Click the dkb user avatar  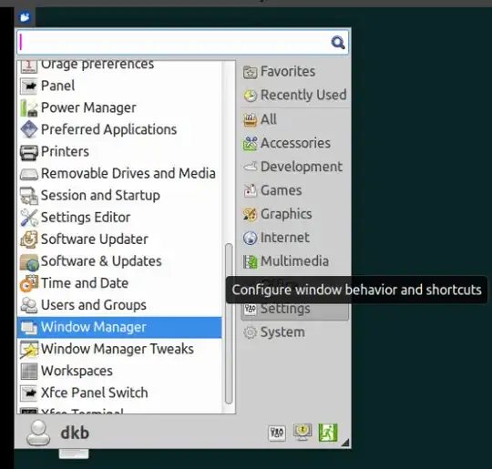coord(38,433)
